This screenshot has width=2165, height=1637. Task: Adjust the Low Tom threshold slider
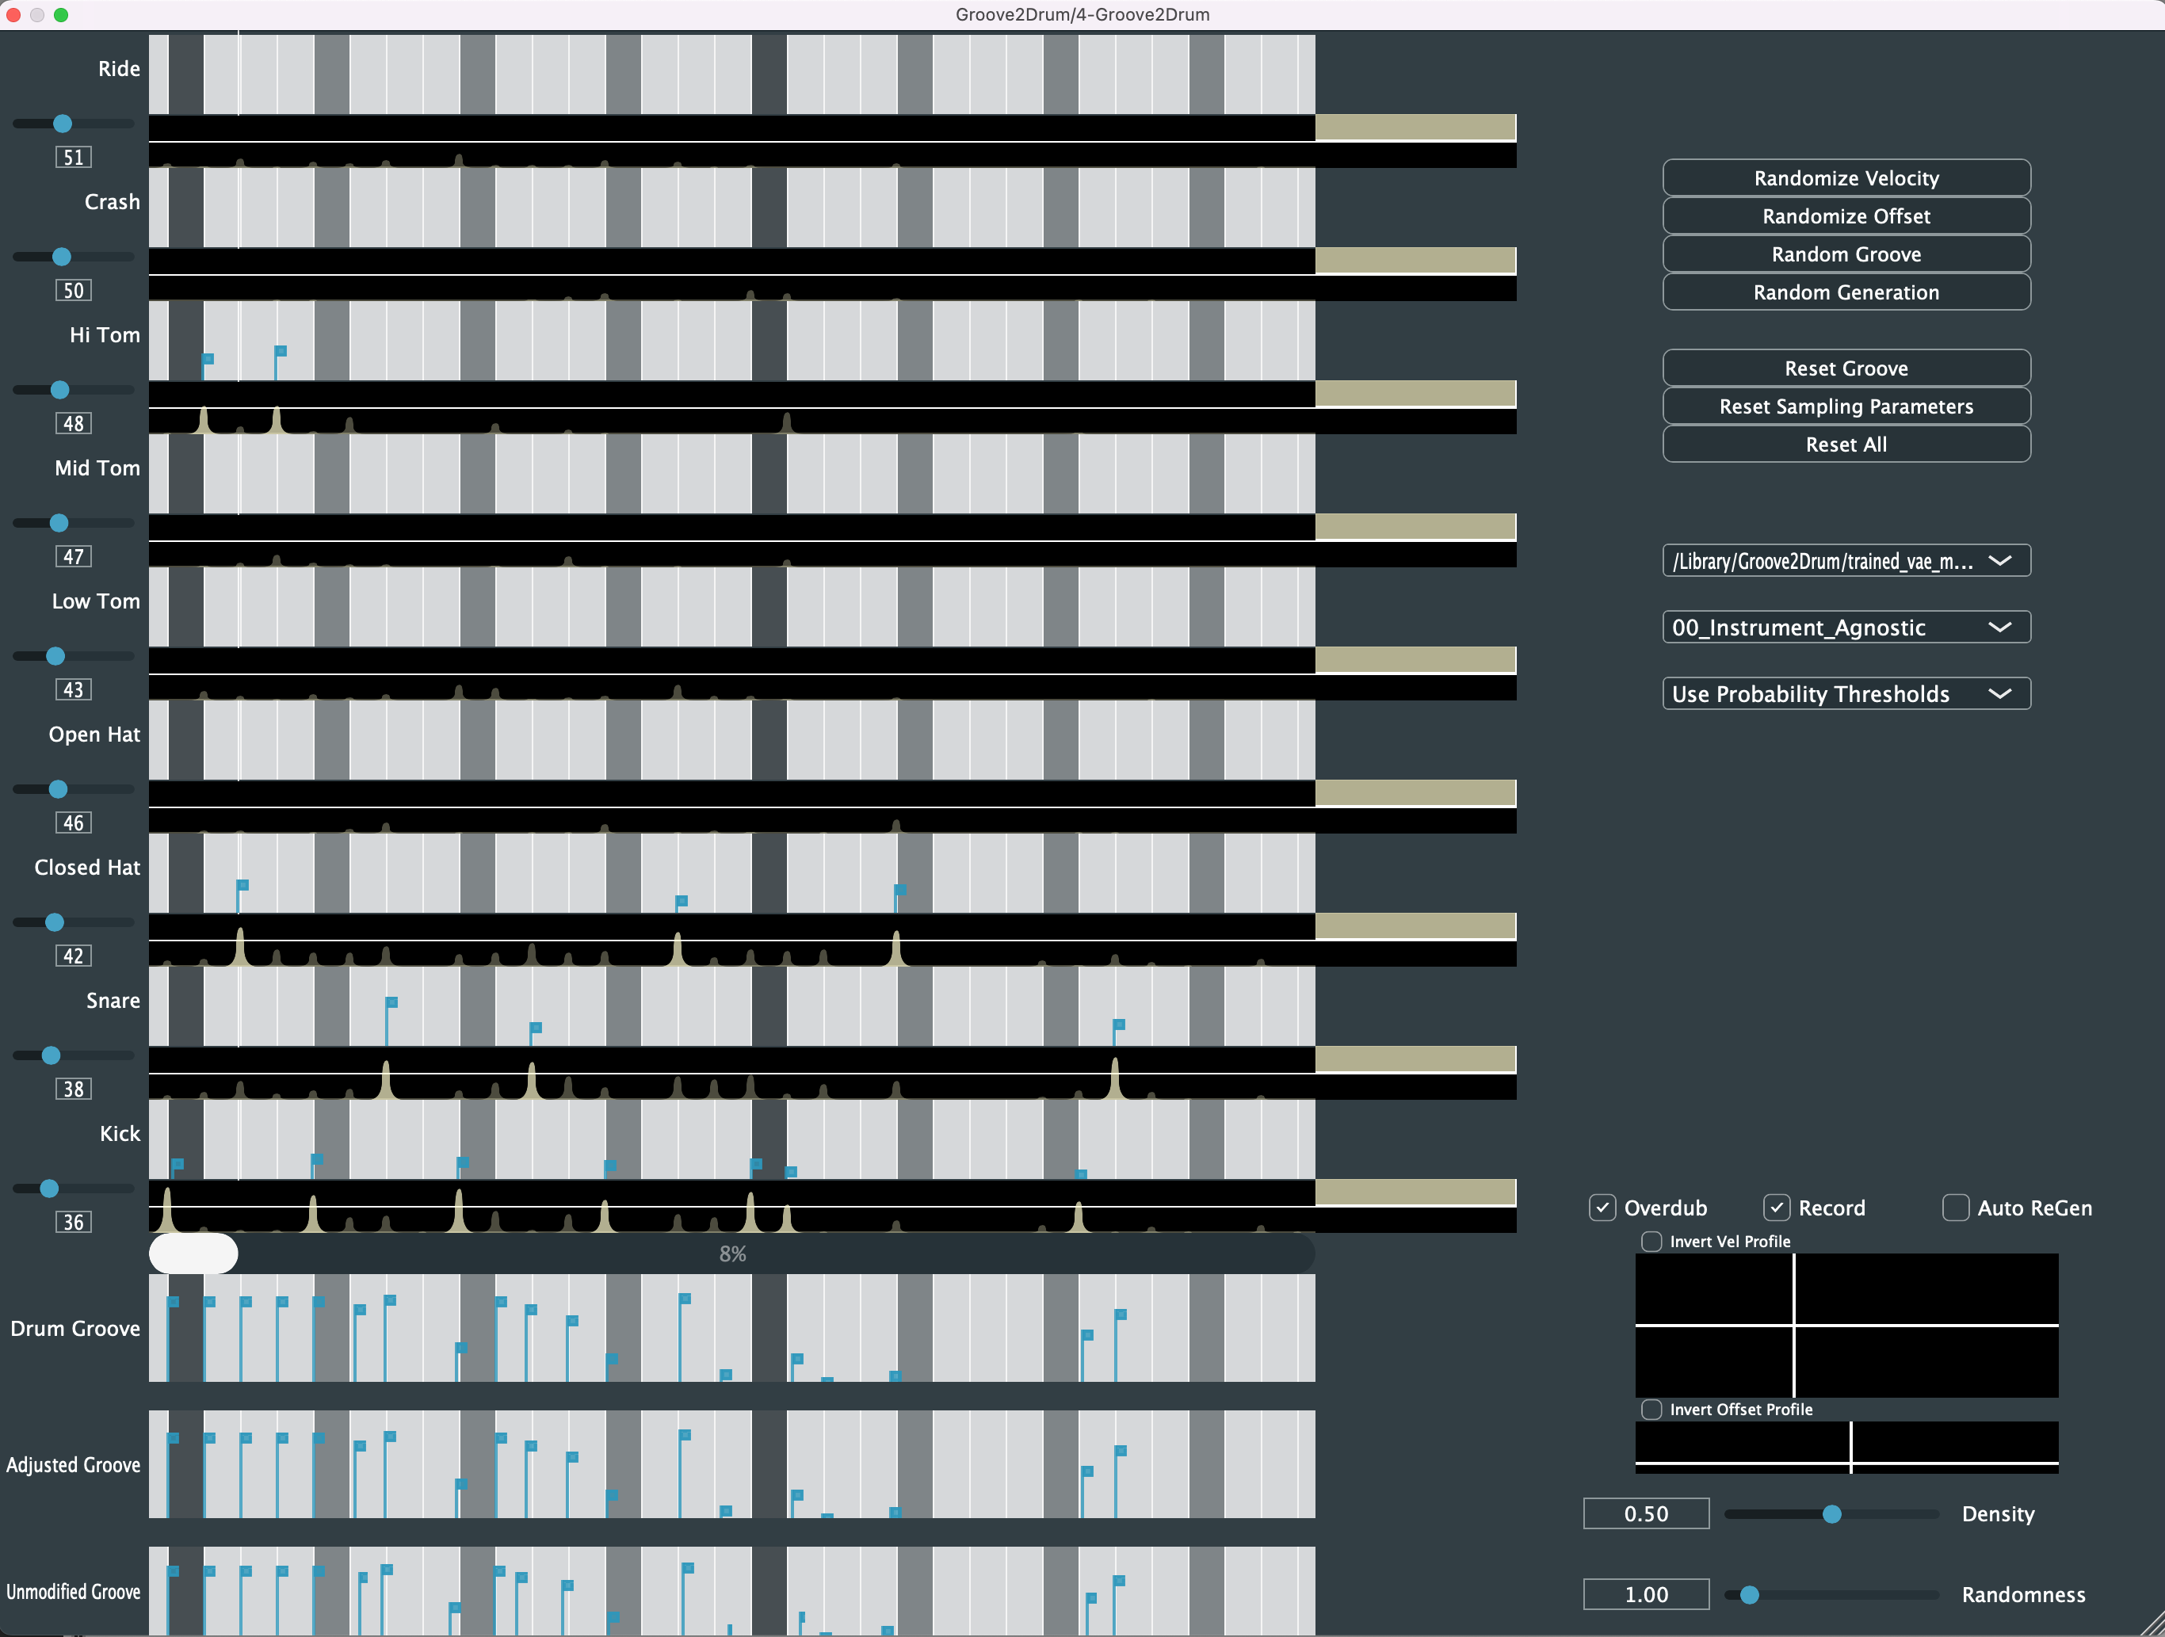tap(55, 655)
